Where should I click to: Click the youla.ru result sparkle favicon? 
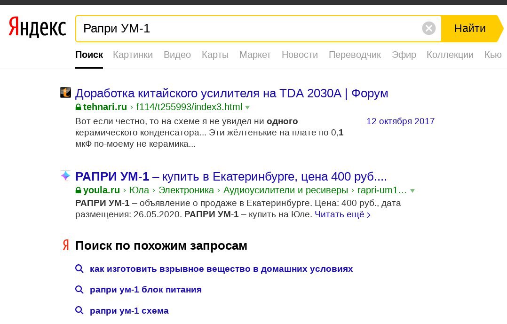(66, 175)
